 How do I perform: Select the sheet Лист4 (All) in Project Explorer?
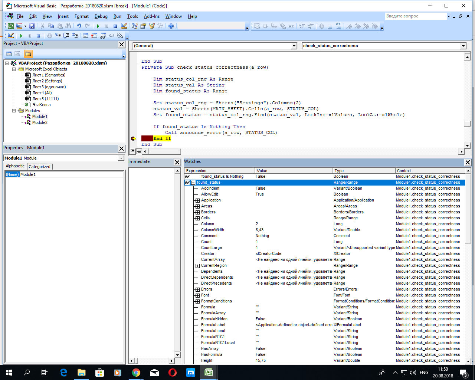pyautogui.click(x=42, y=93)
